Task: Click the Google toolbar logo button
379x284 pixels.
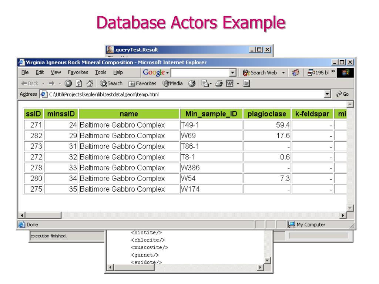Action: [x=154, y=73]
